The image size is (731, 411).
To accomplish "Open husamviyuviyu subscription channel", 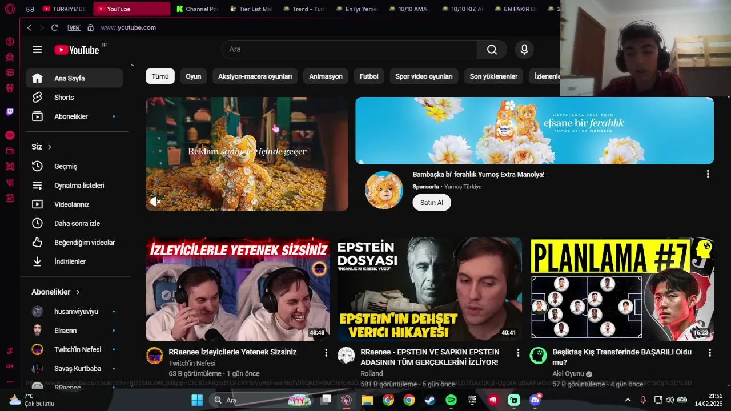I will tap(74, 312).
